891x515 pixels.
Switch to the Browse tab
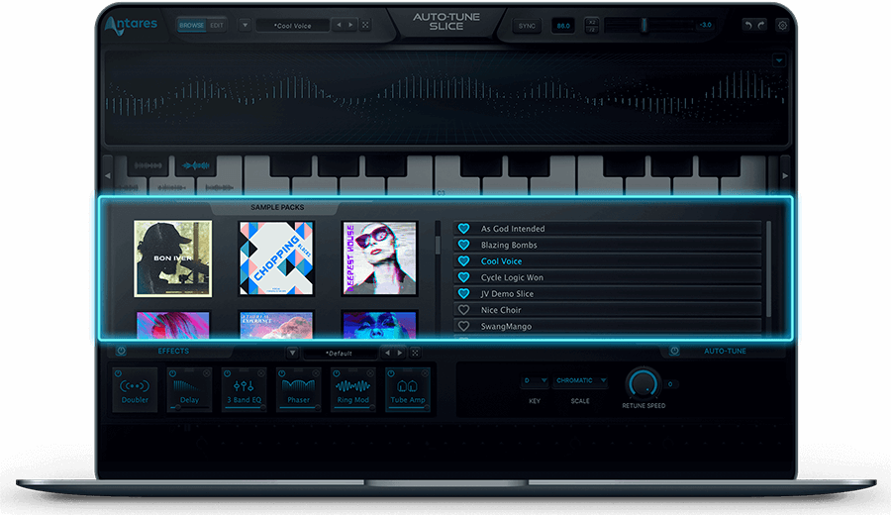[x=191, y=25]
